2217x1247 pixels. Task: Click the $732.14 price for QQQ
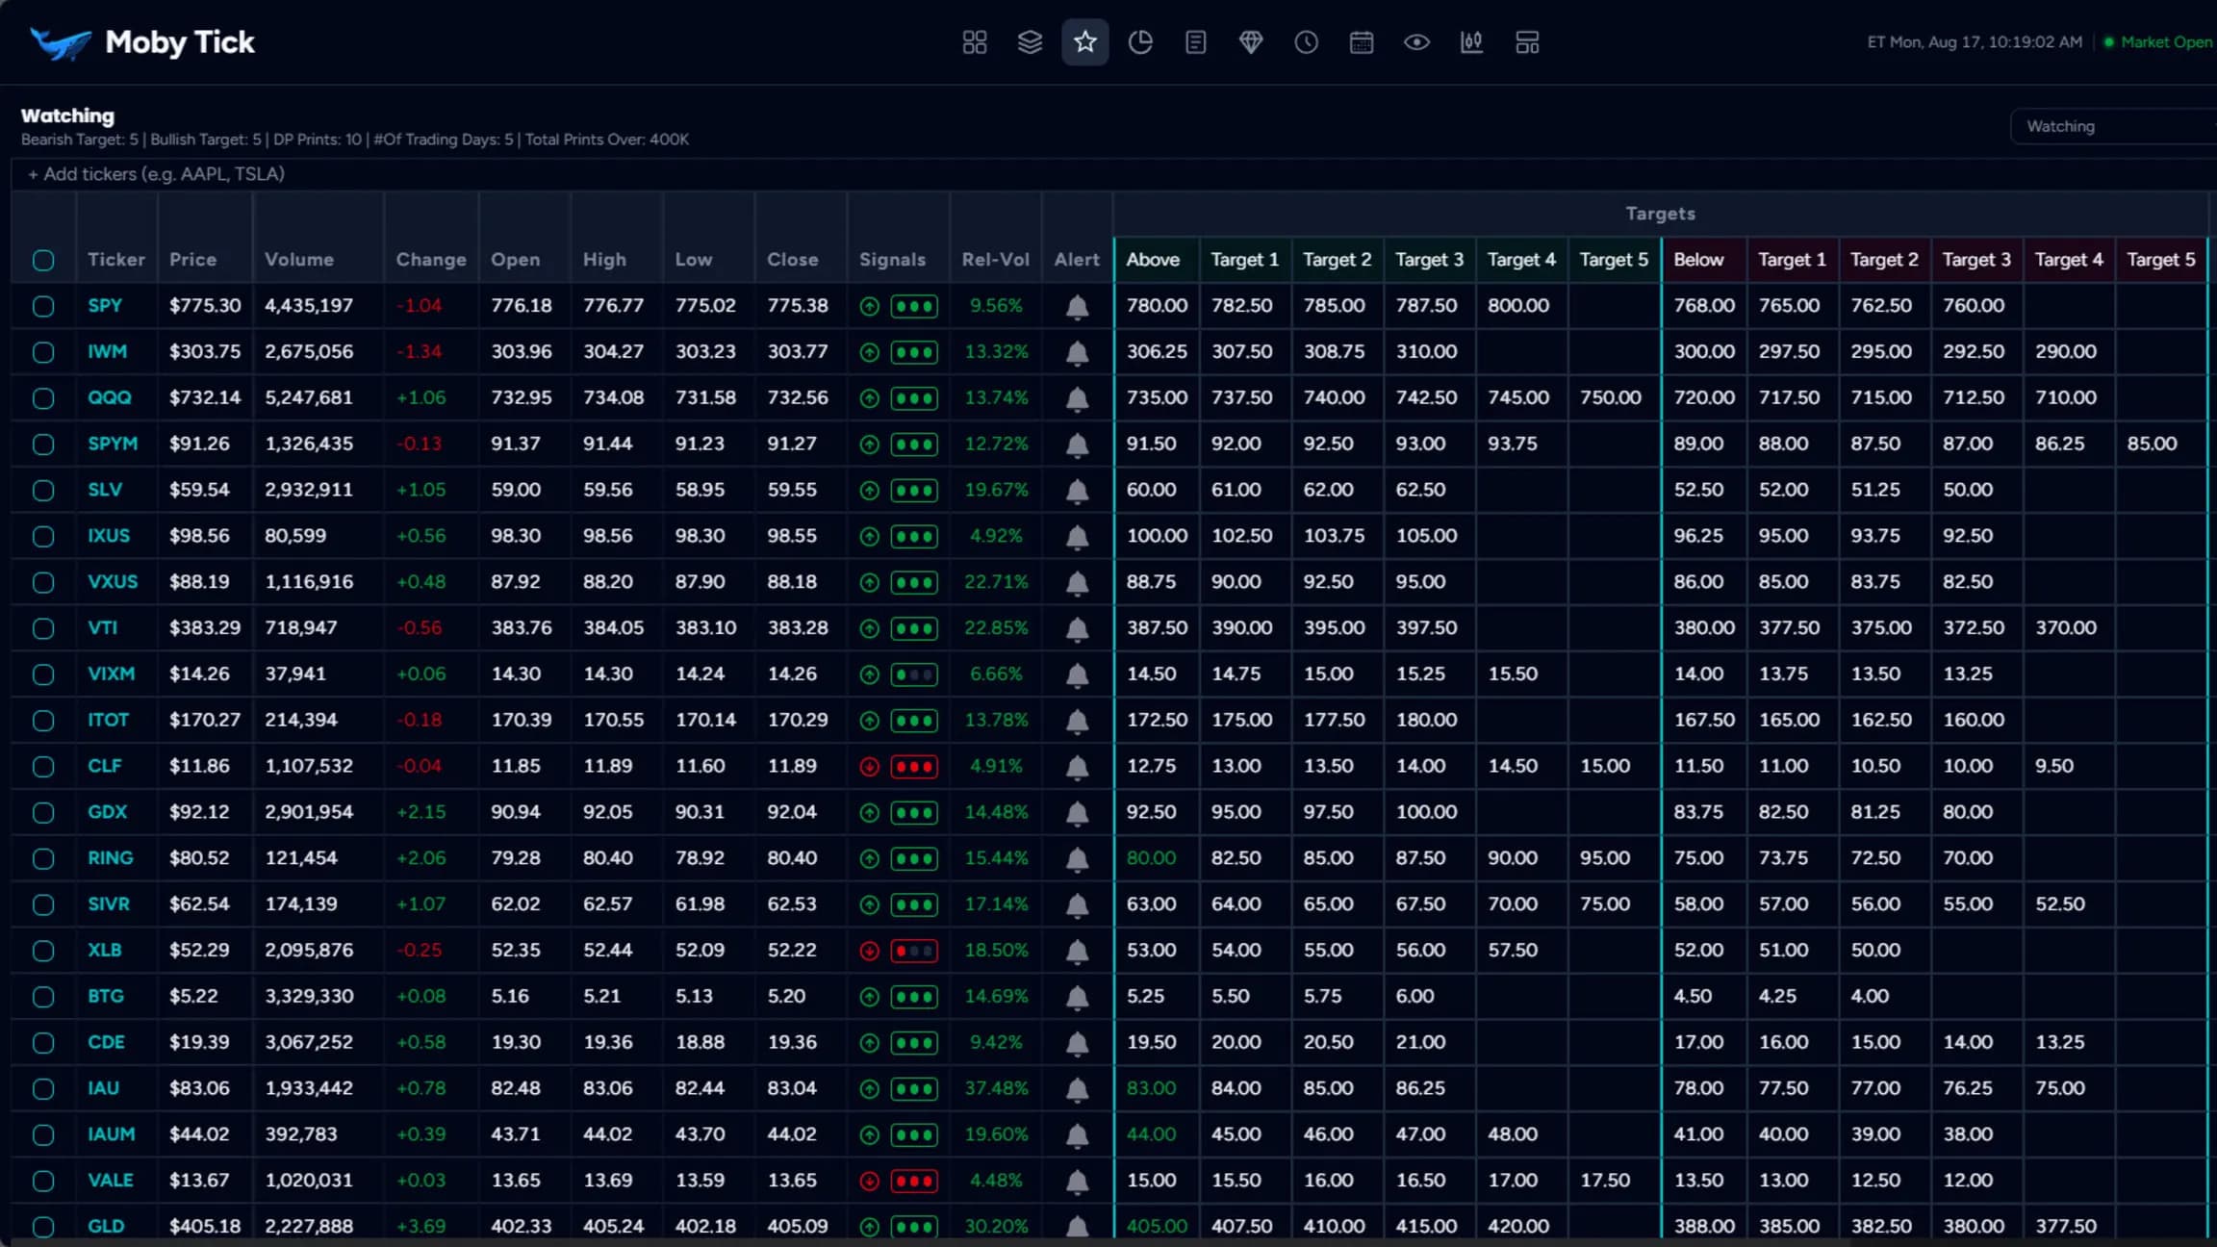coord(205,398)
